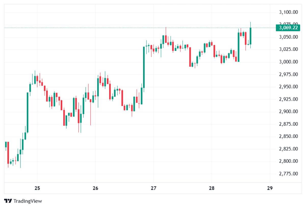
Task: Click the last green candle at far right
Action: click(250, 36)
